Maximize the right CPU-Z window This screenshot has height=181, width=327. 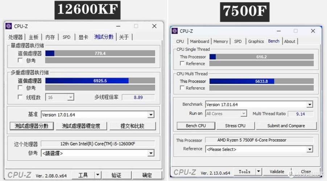point(295,31)
